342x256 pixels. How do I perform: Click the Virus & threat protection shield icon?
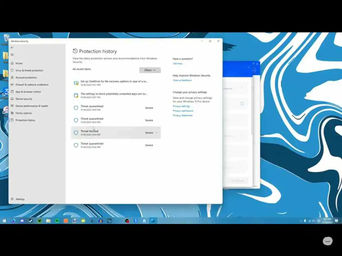point(12,70)
